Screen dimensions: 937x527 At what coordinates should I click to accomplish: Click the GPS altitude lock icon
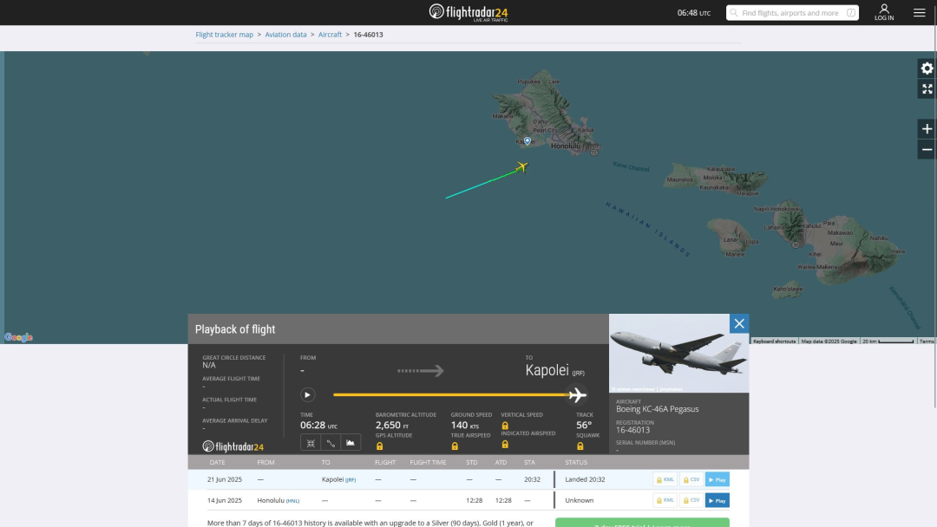tap(379, 446)
